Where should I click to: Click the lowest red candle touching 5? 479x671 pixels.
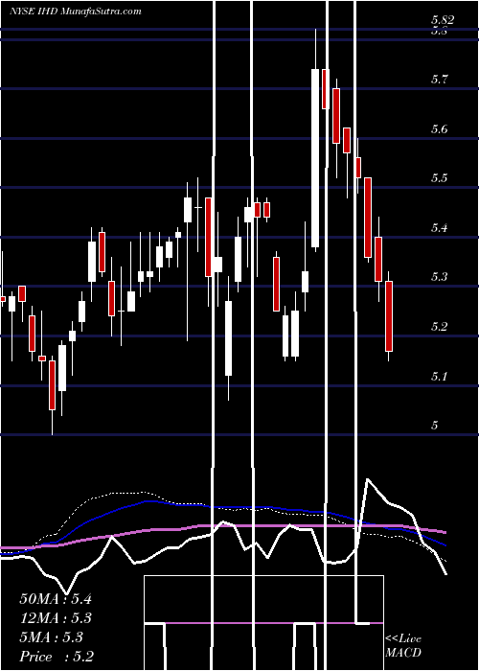pos(52,385)
